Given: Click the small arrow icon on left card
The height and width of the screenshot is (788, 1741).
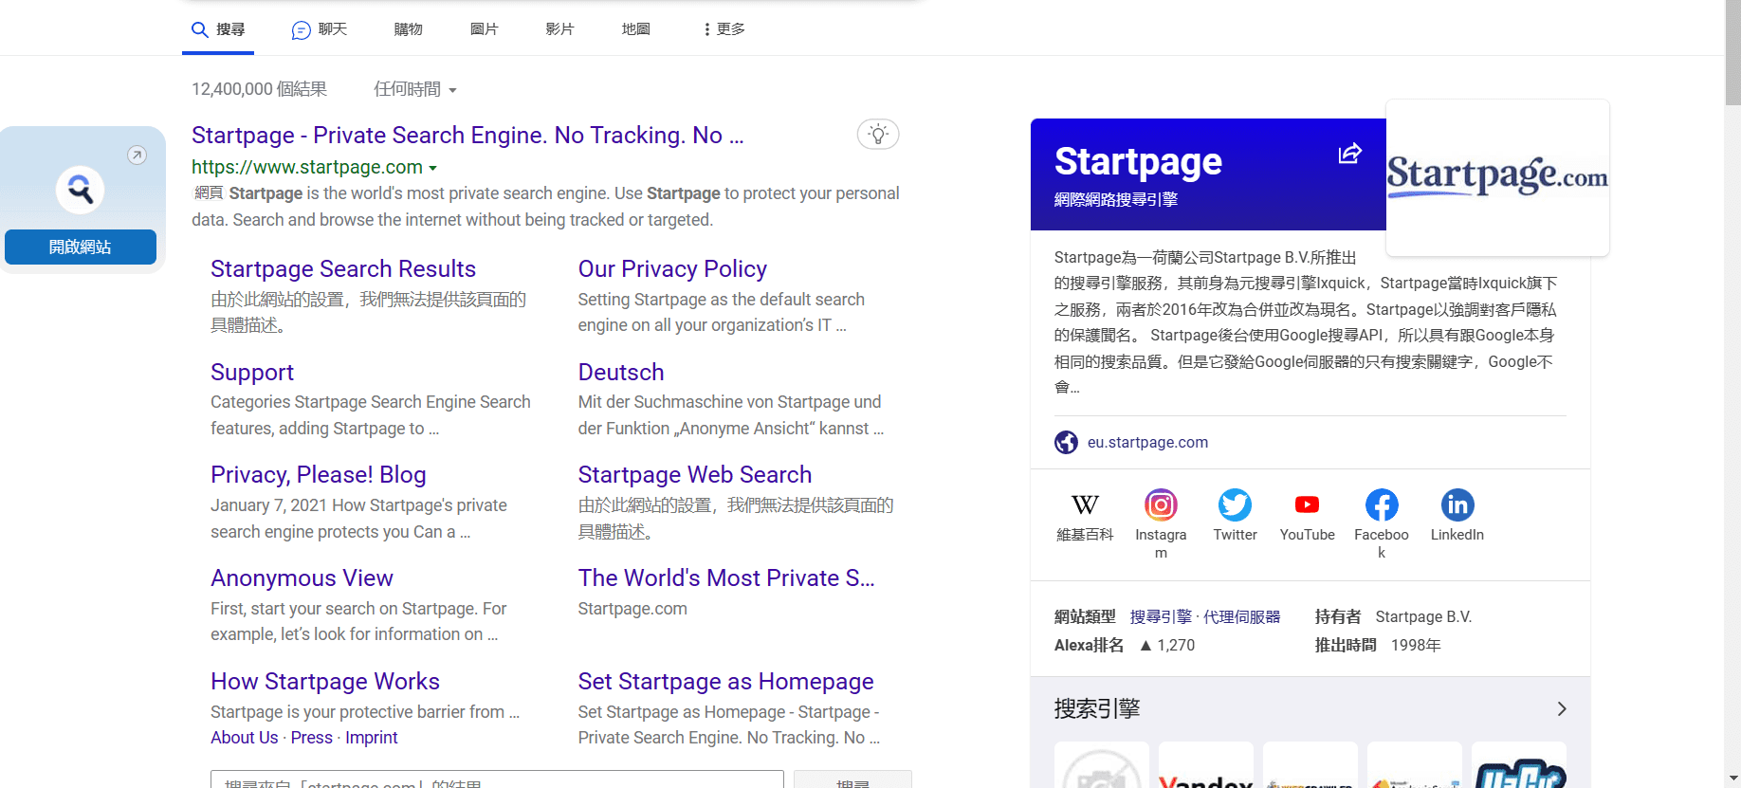Looking at the screenshot, I should click(x=137, y=155).
